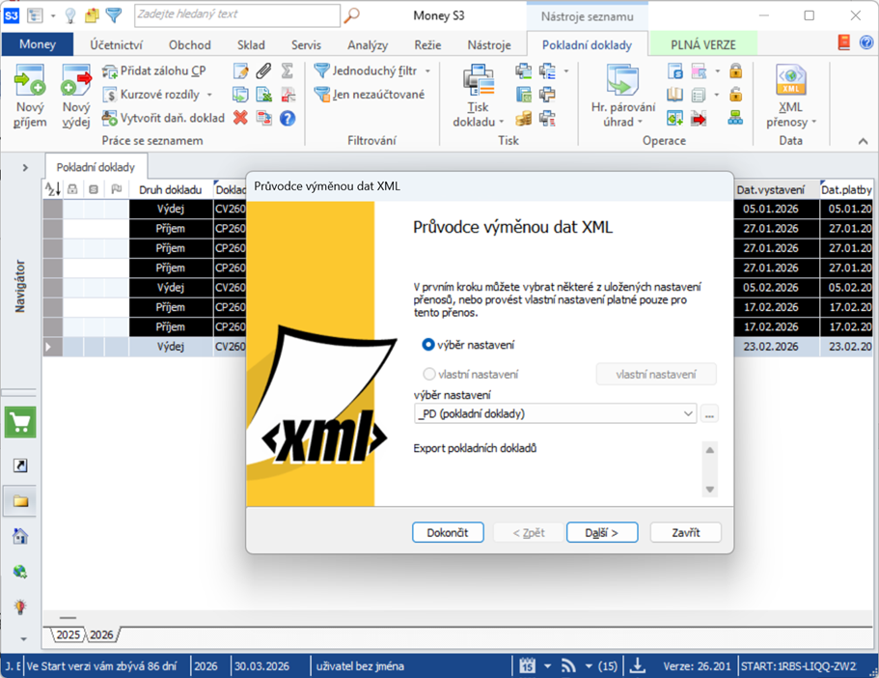Click the green shopping cart sidebar icon
879x678 pixels.
click(x=20, y=422)
